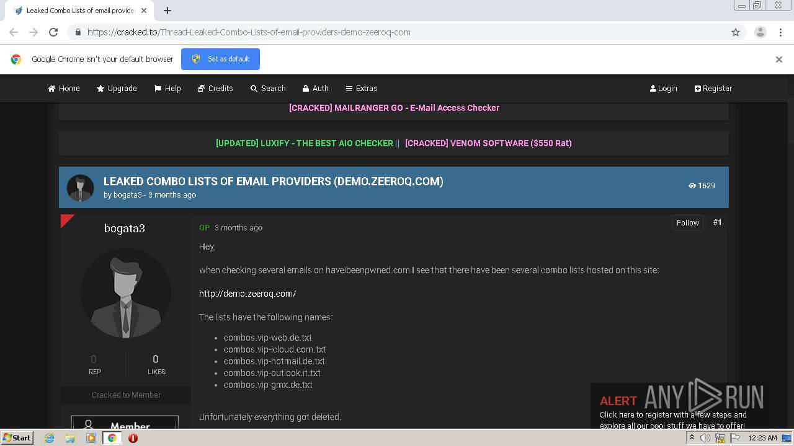Show hidden tray icons arrow
The width and height of the screenshot is (794, 446).
(692, 438)
